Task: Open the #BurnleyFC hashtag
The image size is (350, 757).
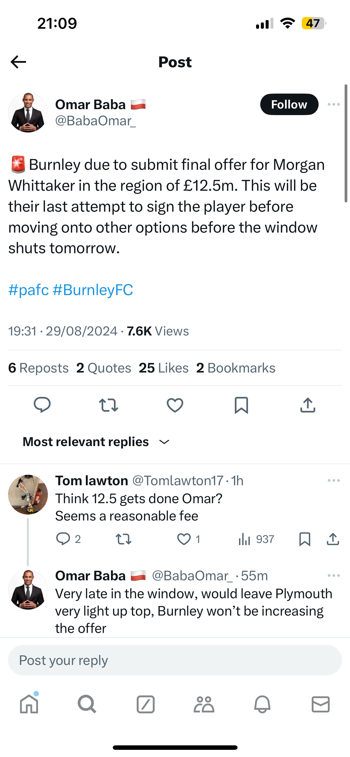Action: 93,290
